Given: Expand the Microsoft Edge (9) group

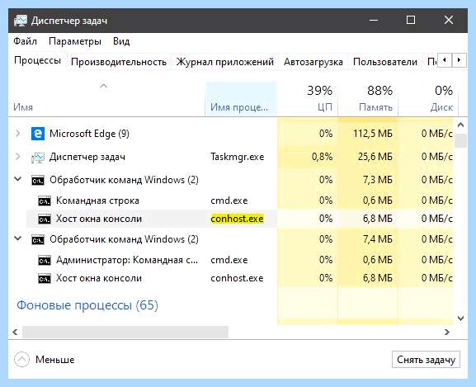Looking at the screenshot, I should click(18, 133).
